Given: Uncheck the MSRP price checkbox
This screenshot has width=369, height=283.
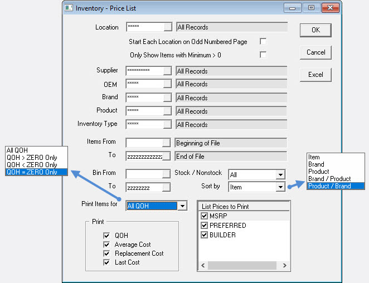Looking at the screenshot, I should [x=204, y=216].
